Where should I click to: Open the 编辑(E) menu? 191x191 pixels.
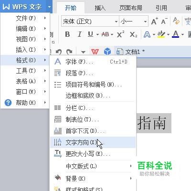pyautogui.click(x=25, y=29)
